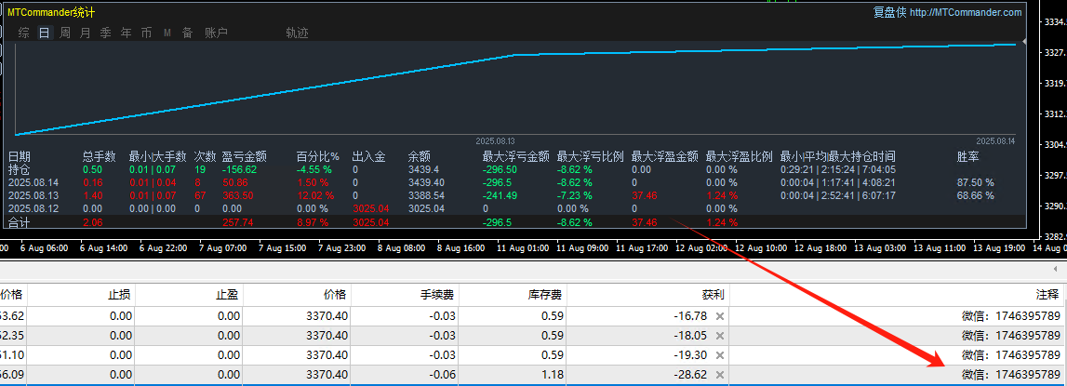This screenshot has height=386, width=1067.
Task: Click the MTCommander统计 panel title
Action: click(52, 12)
